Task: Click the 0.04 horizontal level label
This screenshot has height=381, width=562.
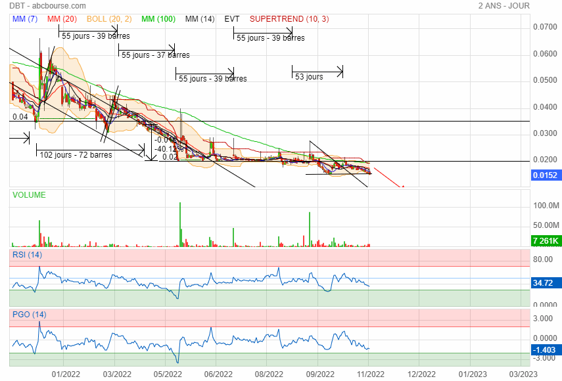Action: 20,117
